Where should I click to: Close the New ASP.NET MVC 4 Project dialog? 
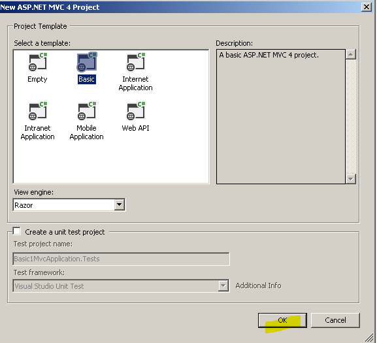366,7
